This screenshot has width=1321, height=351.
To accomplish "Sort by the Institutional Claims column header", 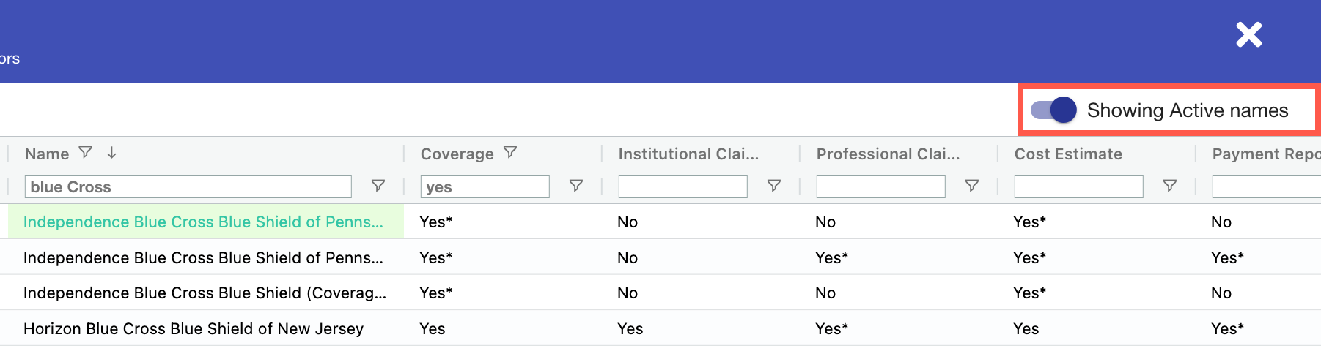I will 688,154.
